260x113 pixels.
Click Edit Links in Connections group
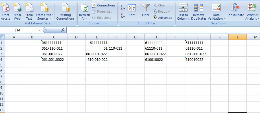[x=102, y=18]
